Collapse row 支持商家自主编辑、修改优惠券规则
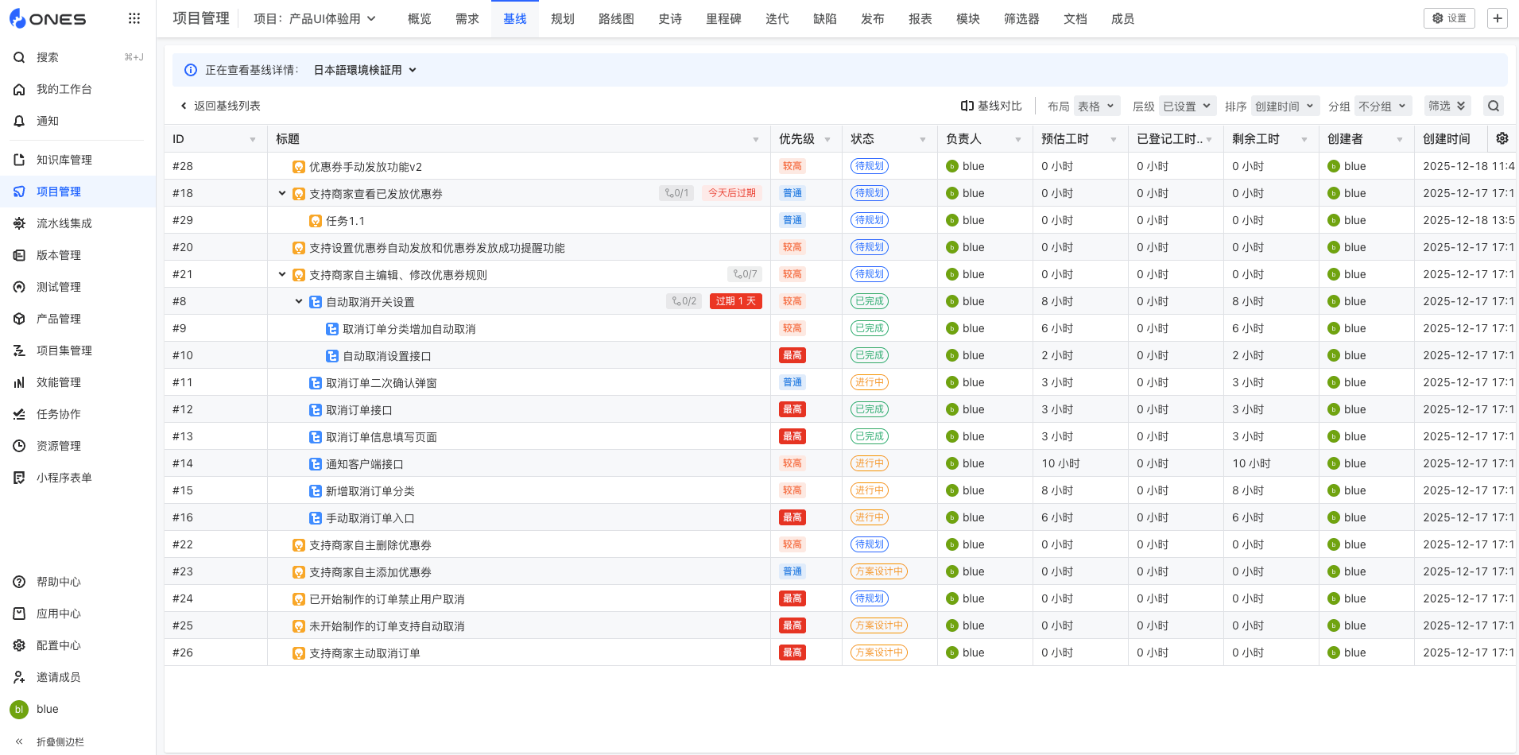The image size is (1519, 755). click(x=282, y=274)
